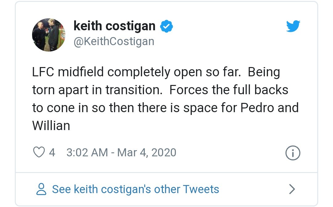Open the @KeithCostigan handle link
Viewport: 333px width, 207px height.
[x=114, y=41]
